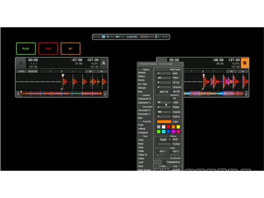Enable the MIDI Off checkbox

click(158, 92)
